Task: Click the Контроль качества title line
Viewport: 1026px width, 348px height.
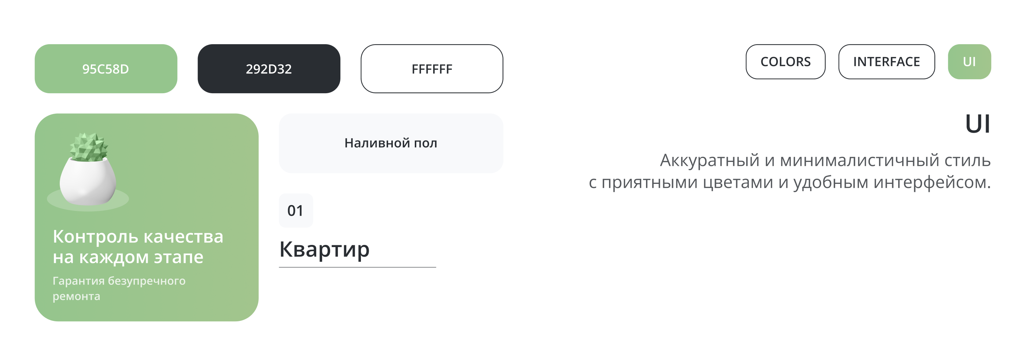Action: 138,237
